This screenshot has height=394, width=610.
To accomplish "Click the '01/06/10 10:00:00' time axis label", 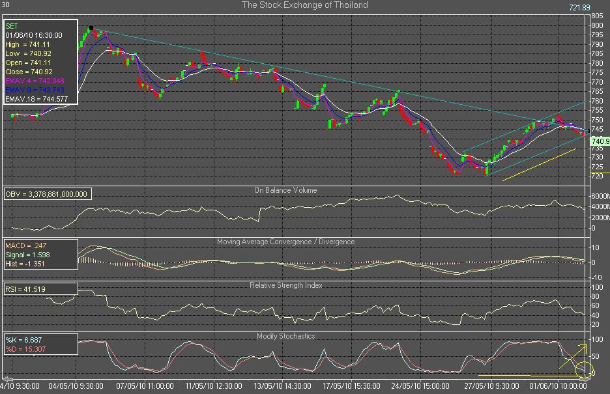I will (x=559, y=386).
